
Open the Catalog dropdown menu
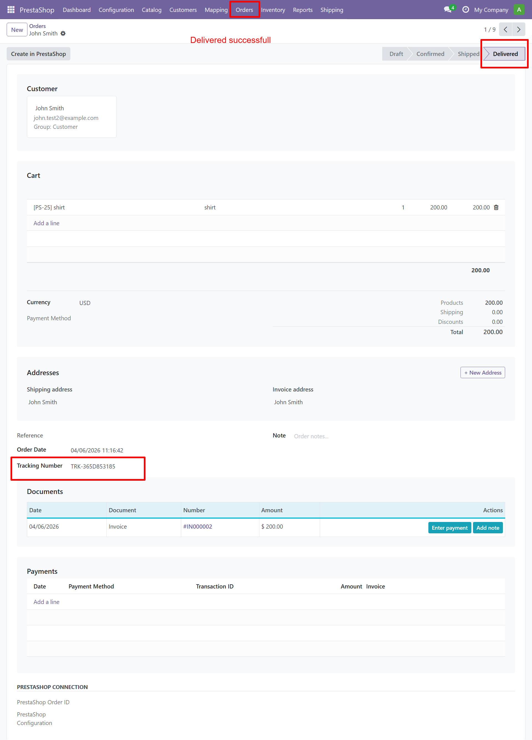point(152,10)
